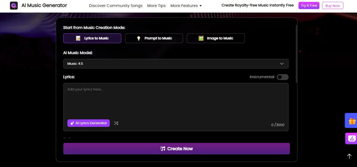Image resolution: width=357 pixels, height=167 pixels.
Task: Switch to Prompt to Music mode
Action: 154,38
